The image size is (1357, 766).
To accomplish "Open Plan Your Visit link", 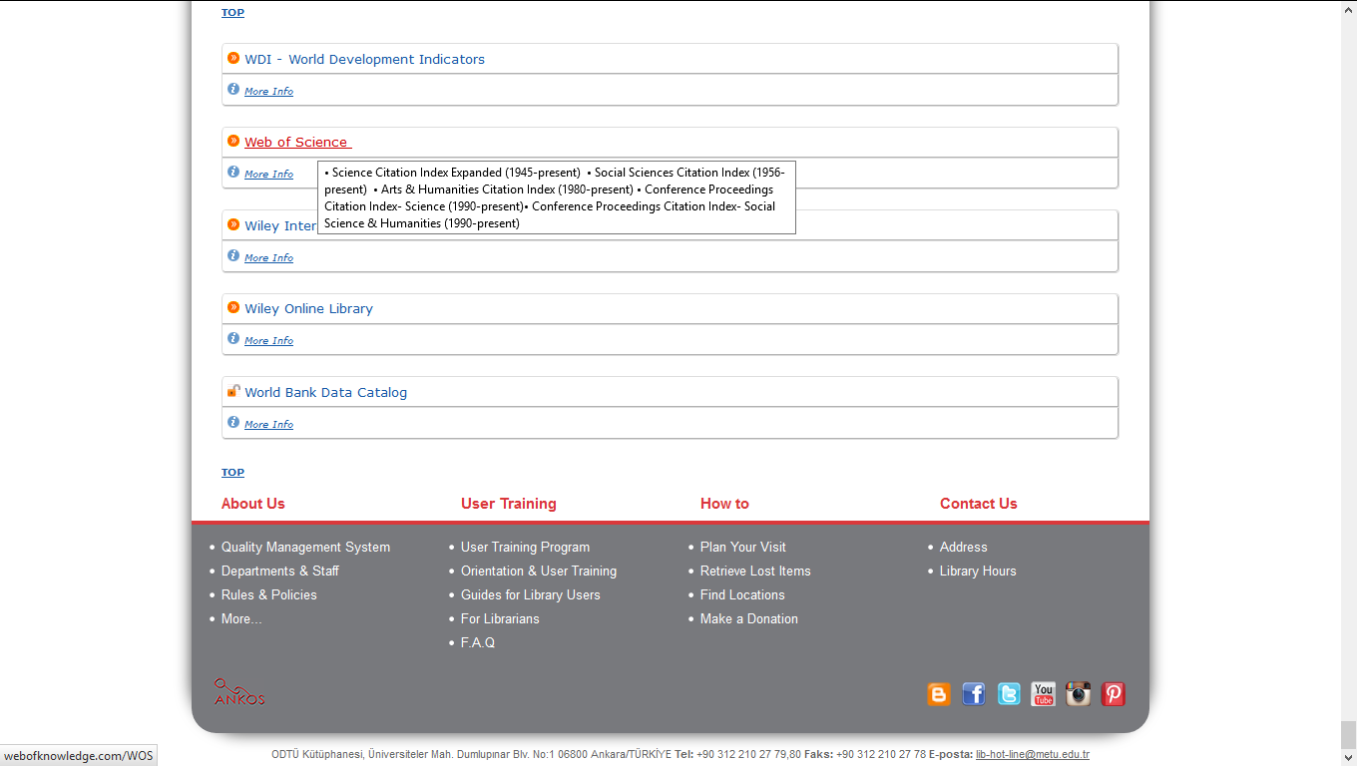I will click(743, 548).
